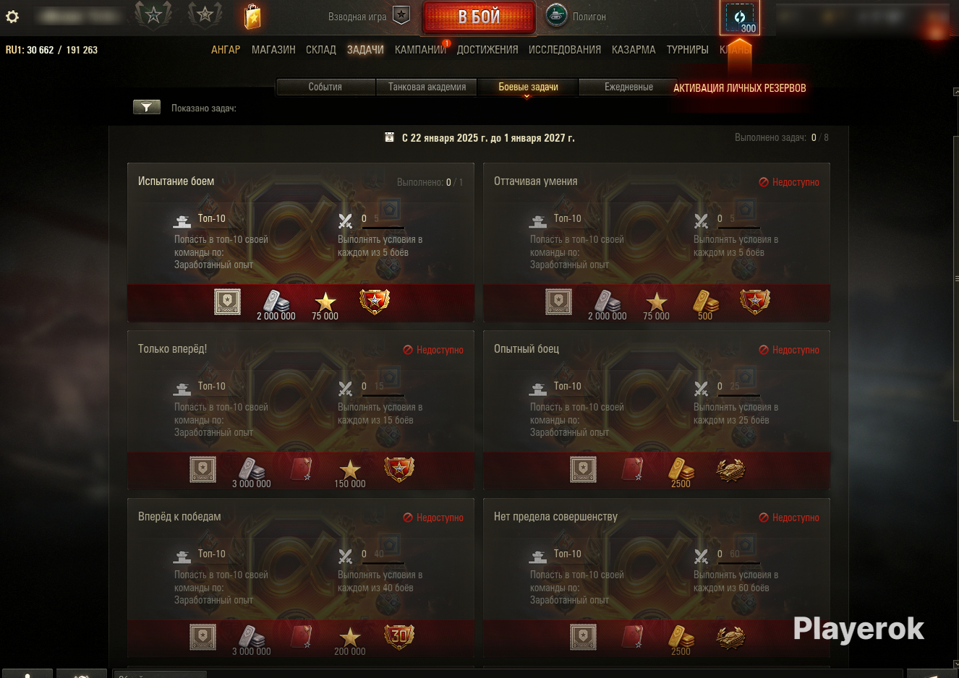Click the yellow premium shop bag icon

[252, 16]
